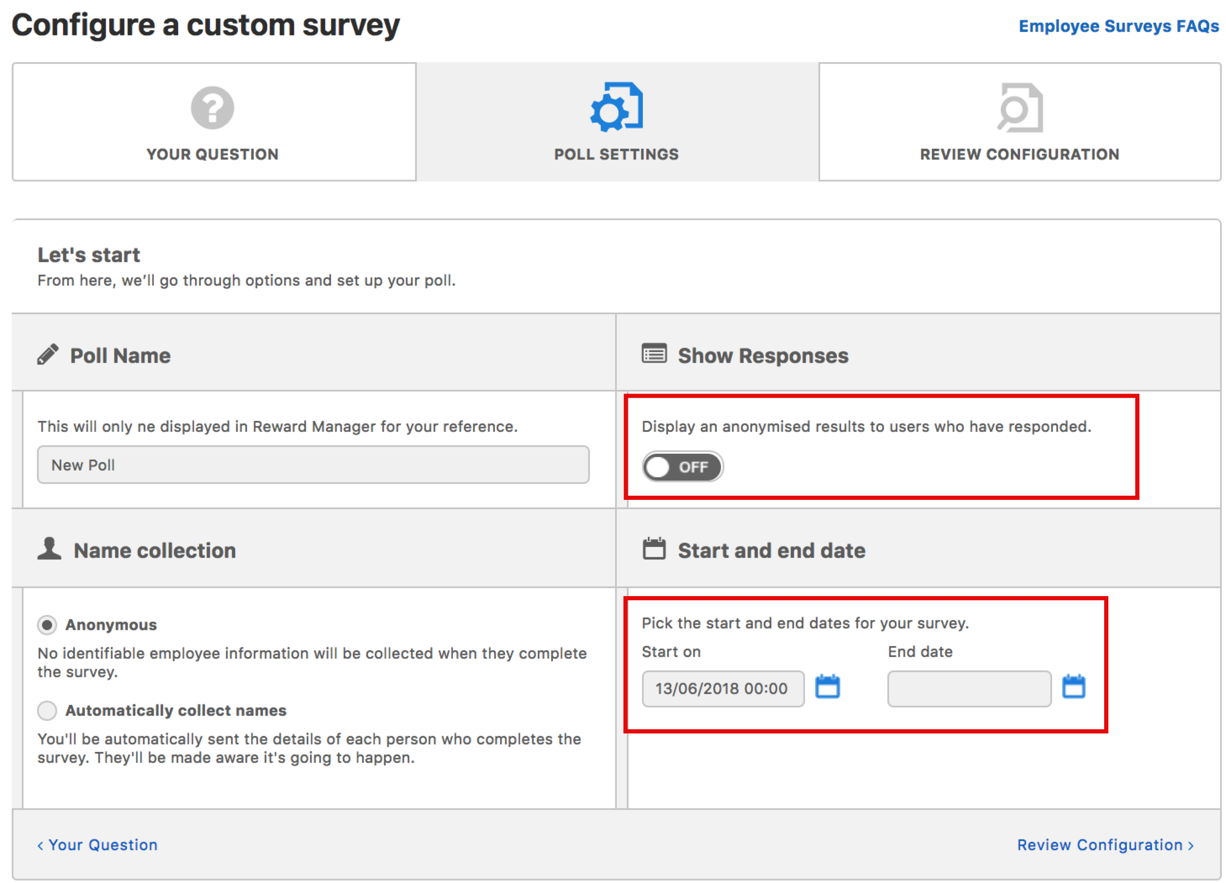Click the gear document Poll Settings icon
1226x883 pixels.
pyautogui.click(x=617, y=107)
